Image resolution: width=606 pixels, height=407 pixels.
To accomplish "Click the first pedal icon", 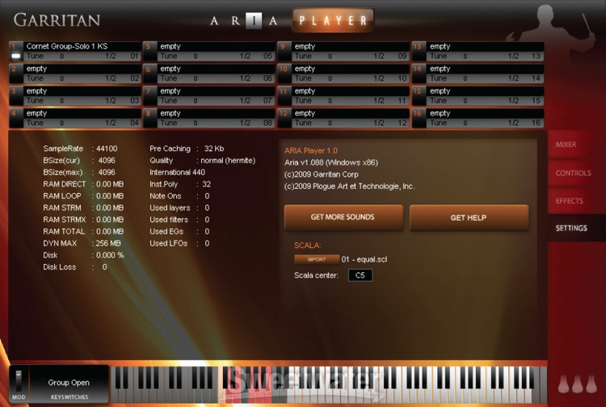I will click(x=563, y=384).
